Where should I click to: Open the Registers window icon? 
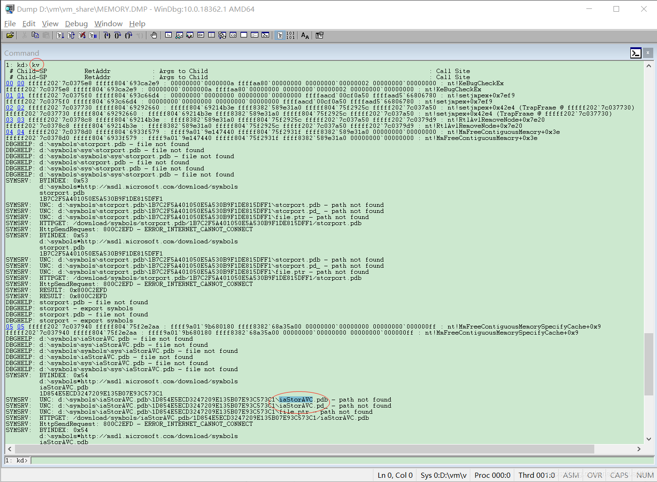(201, 35)
